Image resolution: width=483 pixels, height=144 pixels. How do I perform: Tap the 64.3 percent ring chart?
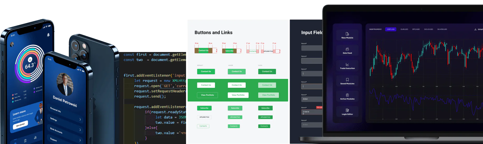click(30, 64)
